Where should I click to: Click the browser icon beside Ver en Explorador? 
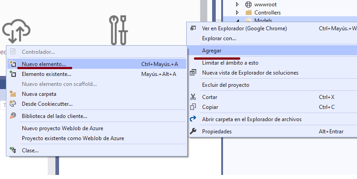click(193, 28)
